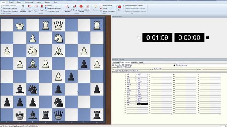227x127 pixels.
Task: Open the Движок ribbon tab
Action: [48, 2]
